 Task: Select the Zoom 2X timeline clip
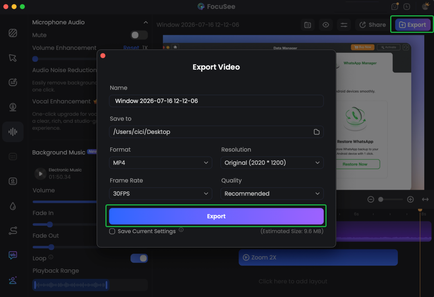pyautogui.click(x=318, y=258)
